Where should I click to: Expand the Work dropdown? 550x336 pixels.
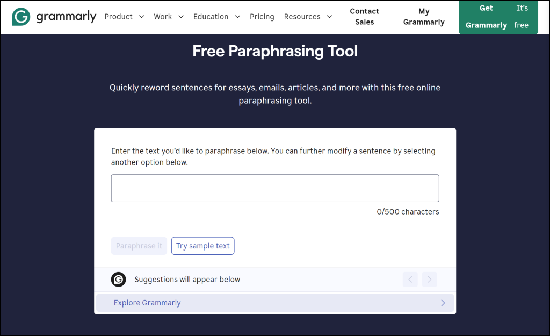click(168, 17)
